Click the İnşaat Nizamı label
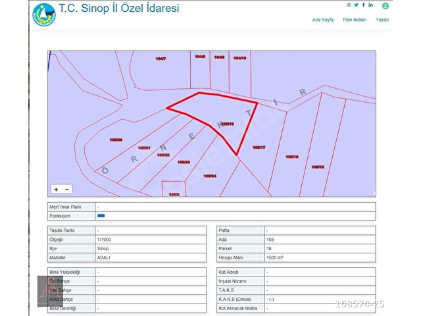Image resolution: width=421 pixels, height=316 pixels. click(232, 281)
